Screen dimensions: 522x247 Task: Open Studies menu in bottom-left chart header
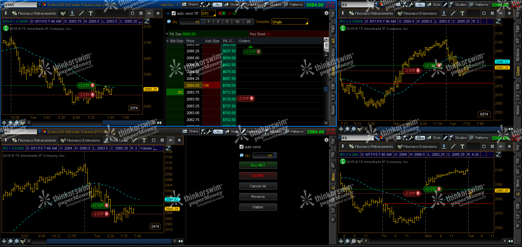(x=274, y=132)
